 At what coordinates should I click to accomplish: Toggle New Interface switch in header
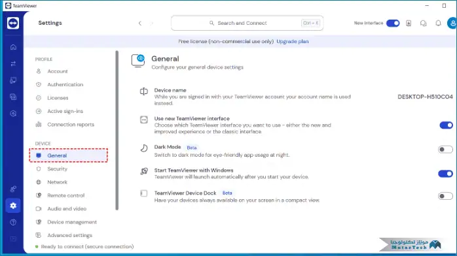tap(393, 24)
